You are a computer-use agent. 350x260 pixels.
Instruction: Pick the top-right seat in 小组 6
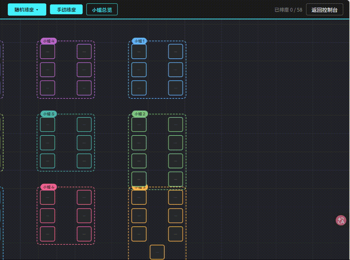point(84,197)
